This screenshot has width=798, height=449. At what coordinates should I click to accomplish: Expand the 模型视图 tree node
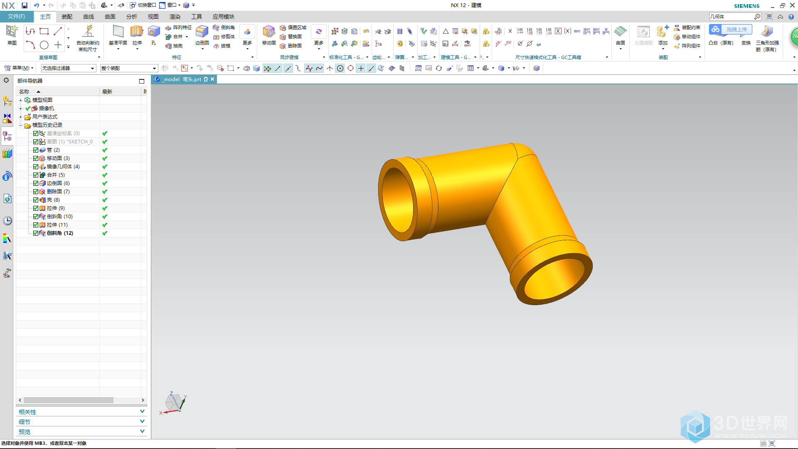[x=20, y=100]
